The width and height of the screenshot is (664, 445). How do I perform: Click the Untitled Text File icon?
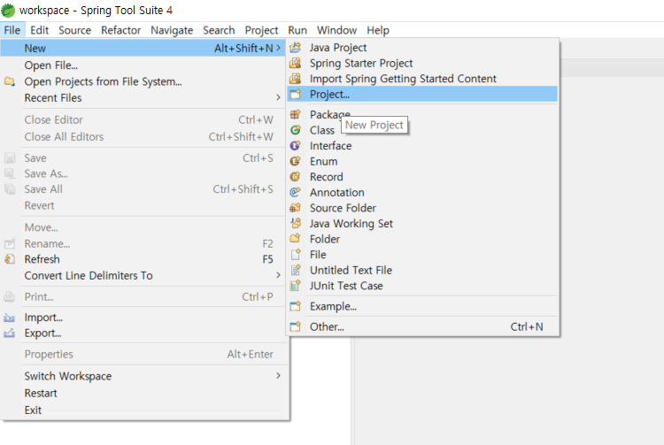295,270
